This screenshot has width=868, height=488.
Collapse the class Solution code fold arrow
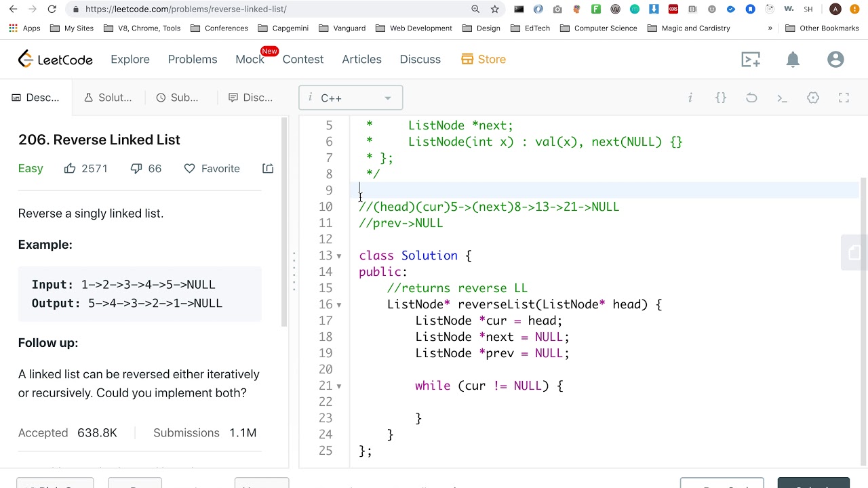(339, 256)
